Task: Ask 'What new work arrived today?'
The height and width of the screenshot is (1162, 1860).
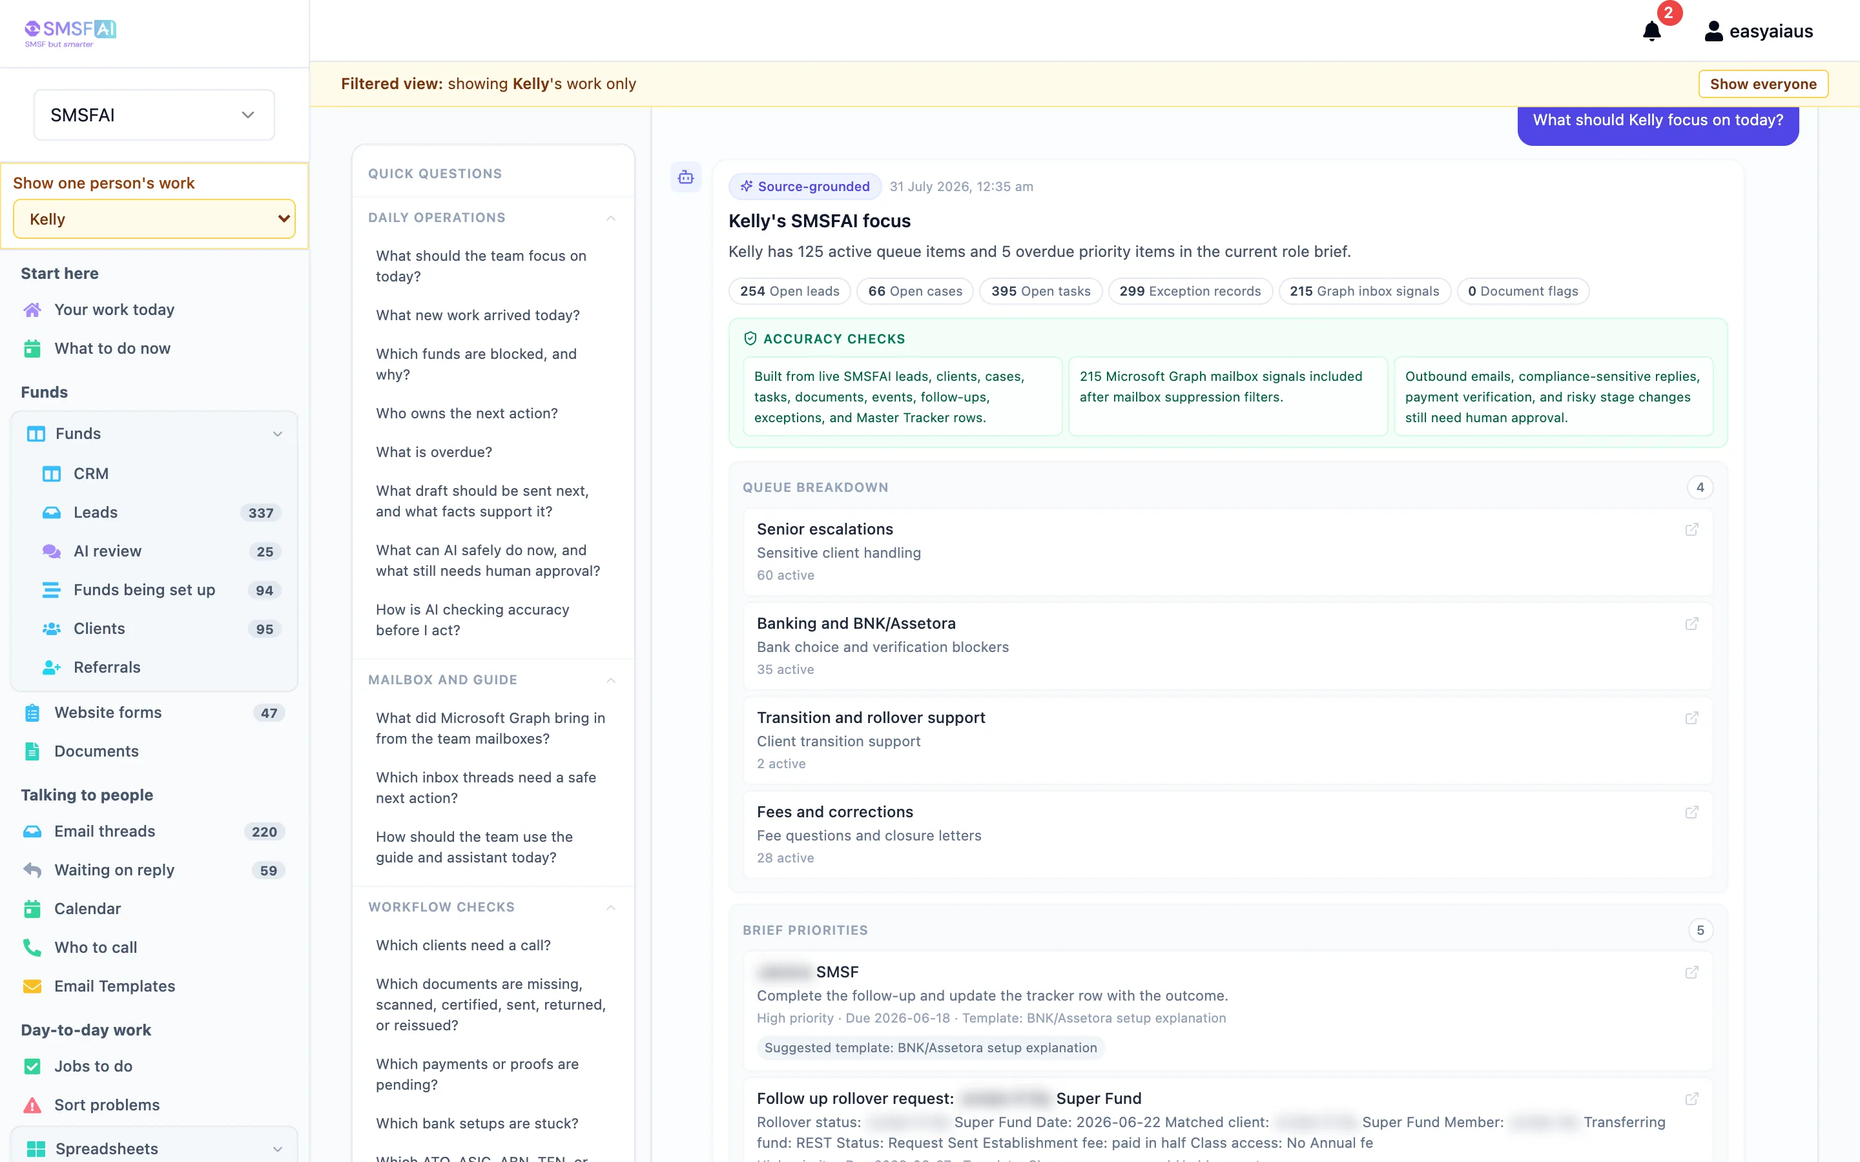Action: [477, 315]
